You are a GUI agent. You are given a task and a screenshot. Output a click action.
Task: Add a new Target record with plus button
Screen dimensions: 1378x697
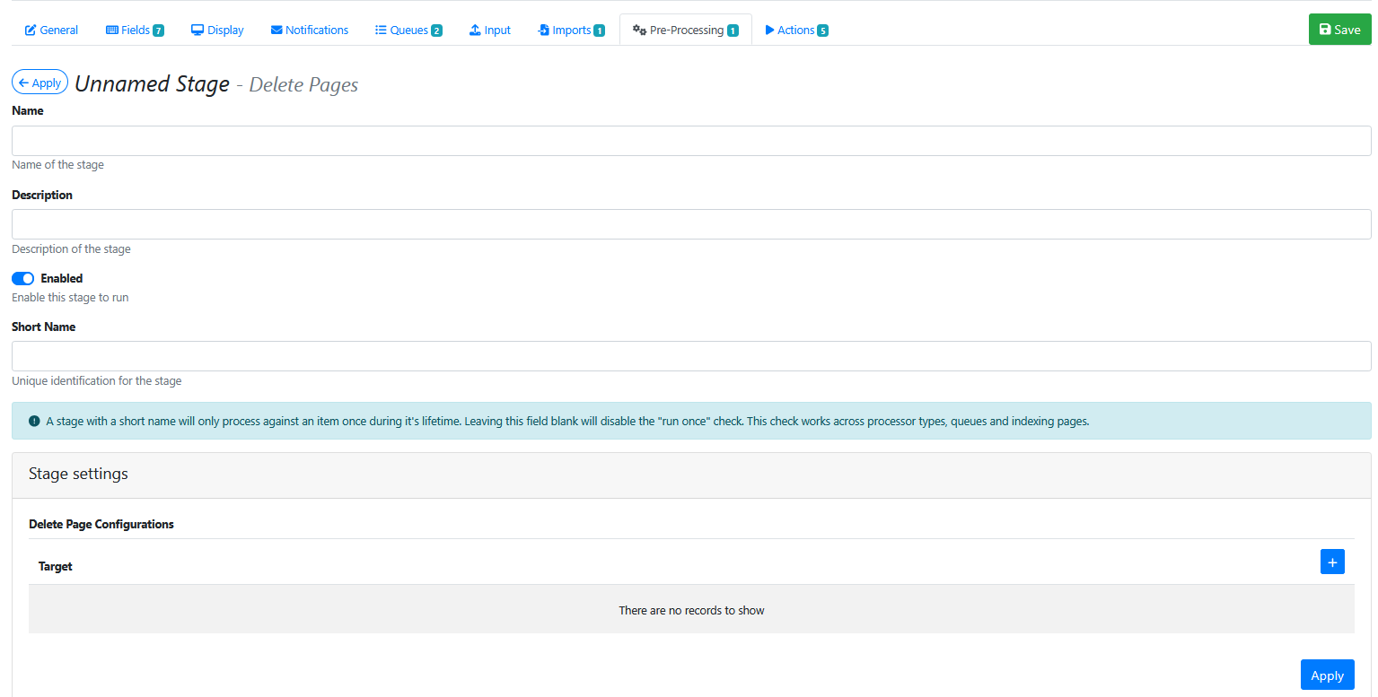click(x=1332, y=562)
